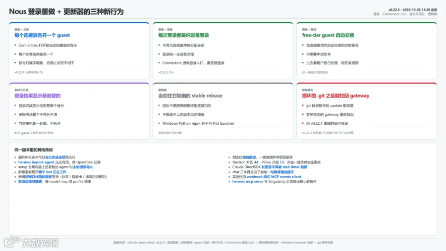Click bullet '每个托管应用各有一个'
The image size is (446, 251).
(36, 54)
